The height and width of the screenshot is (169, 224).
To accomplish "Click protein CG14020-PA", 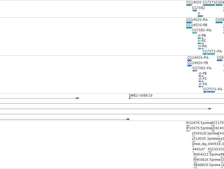I will [x=190, y=60].
